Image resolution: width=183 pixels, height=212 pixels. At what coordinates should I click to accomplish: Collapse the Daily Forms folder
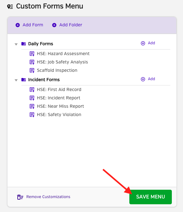(16, 44)
